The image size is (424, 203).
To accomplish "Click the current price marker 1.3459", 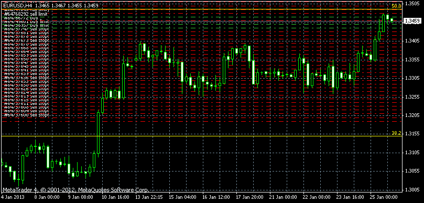I will point(412,20).
